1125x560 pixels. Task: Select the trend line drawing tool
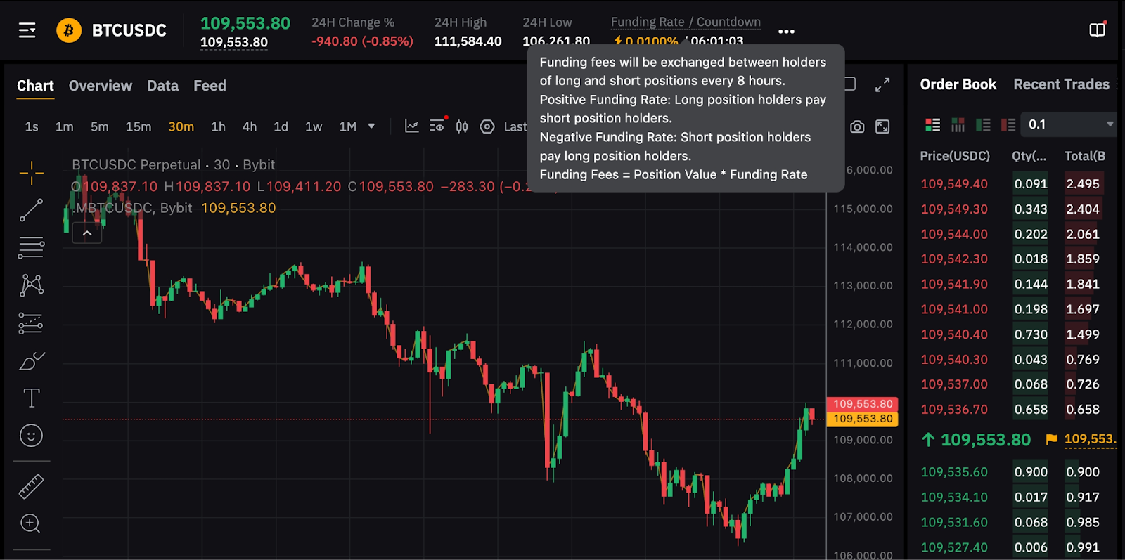(31, 210)
